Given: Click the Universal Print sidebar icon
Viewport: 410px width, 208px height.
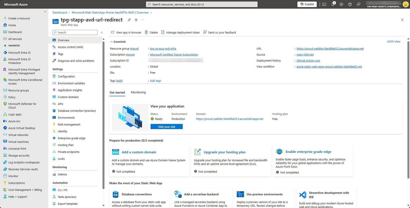Looking at the screenshot, I should pyautogui.click(x=5, y=149).
